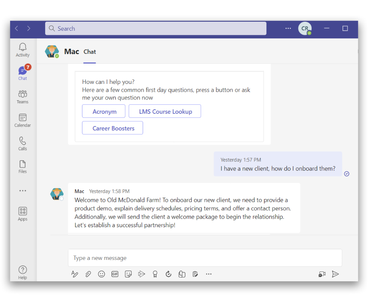Click the 'Yesterday 1:58 PM' timestamp
Viewport: 369px width, 307px height.
click(x=109, y=191)
